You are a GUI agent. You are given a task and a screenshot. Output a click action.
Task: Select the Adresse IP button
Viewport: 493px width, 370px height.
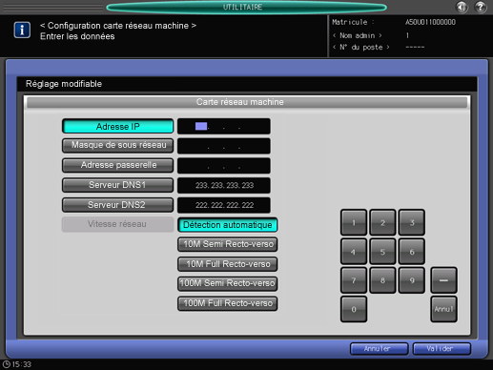pyautogui.click(x=117, y=126)
